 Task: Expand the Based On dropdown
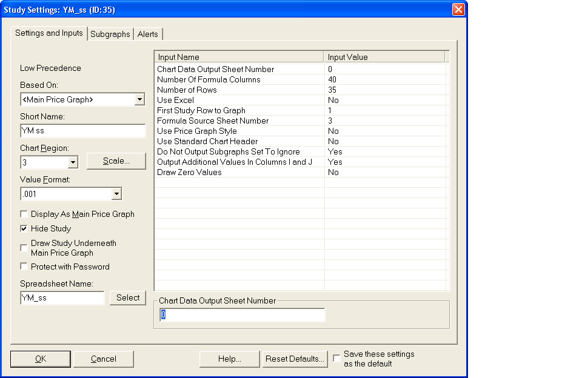(x=139, y=99)
